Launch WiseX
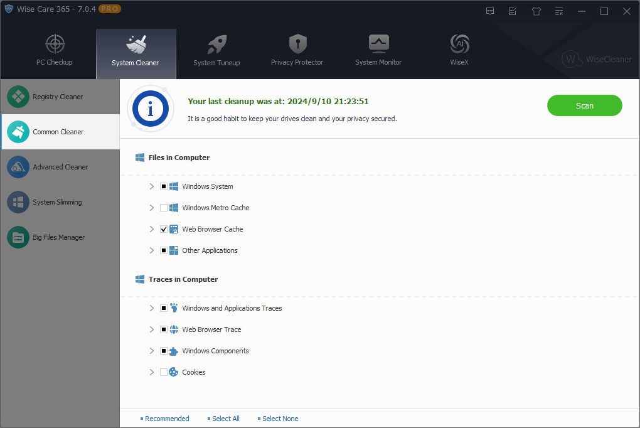 [458, 50]
